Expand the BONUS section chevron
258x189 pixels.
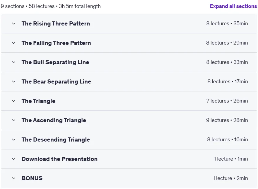14,178
